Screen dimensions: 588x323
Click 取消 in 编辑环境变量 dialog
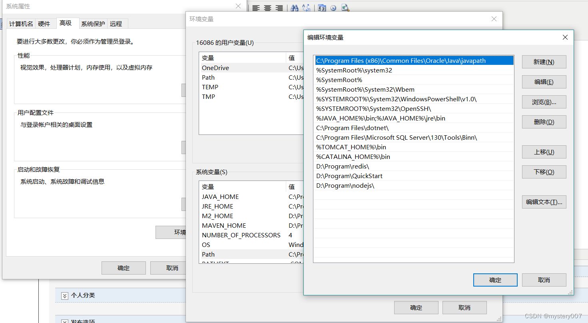(544, 280)
